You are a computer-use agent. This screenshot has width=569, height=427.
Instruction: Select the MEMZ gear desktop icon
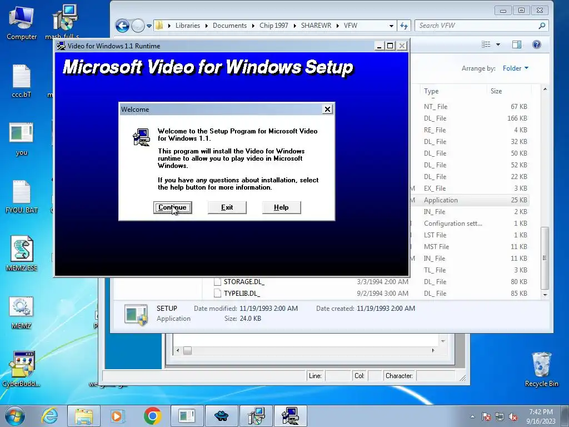pyautogui.click(x=22, y=312)
